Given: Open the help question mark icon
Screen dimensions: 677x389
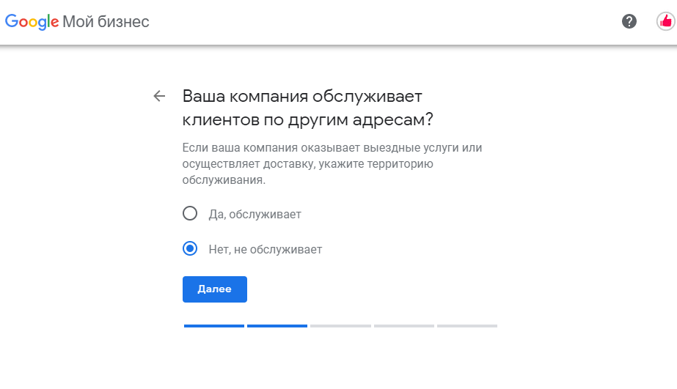Looking at the screenshot, I should coord(629,21).
